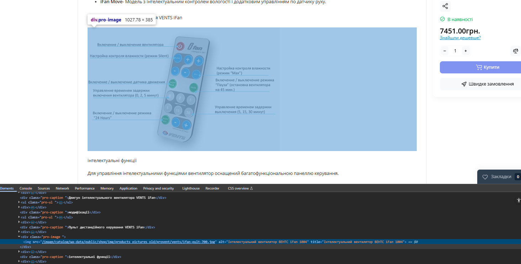The image size is (521, 264).
Task: Select the модифікації pro-caption node
Action: coord(60,212)
